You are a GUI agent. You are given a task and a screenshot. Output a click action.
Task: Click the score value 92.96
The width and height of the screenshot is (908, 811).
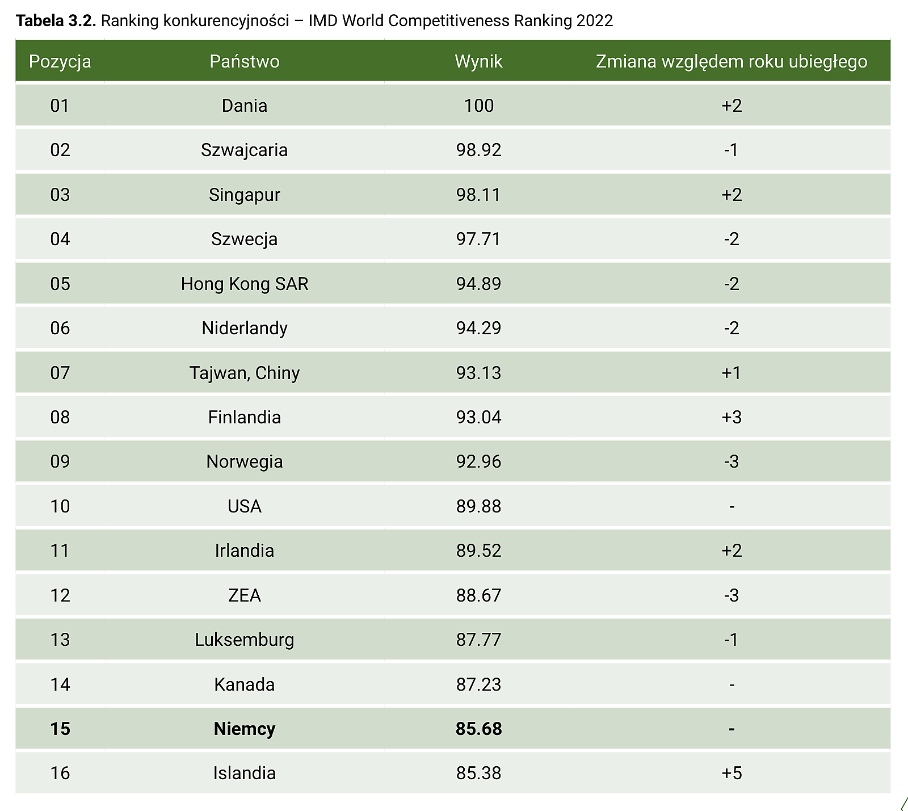click(479, 461)
